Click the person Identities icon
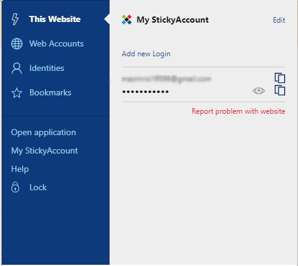This screenshot has height=266, width=298. click(x=17, y=68)
